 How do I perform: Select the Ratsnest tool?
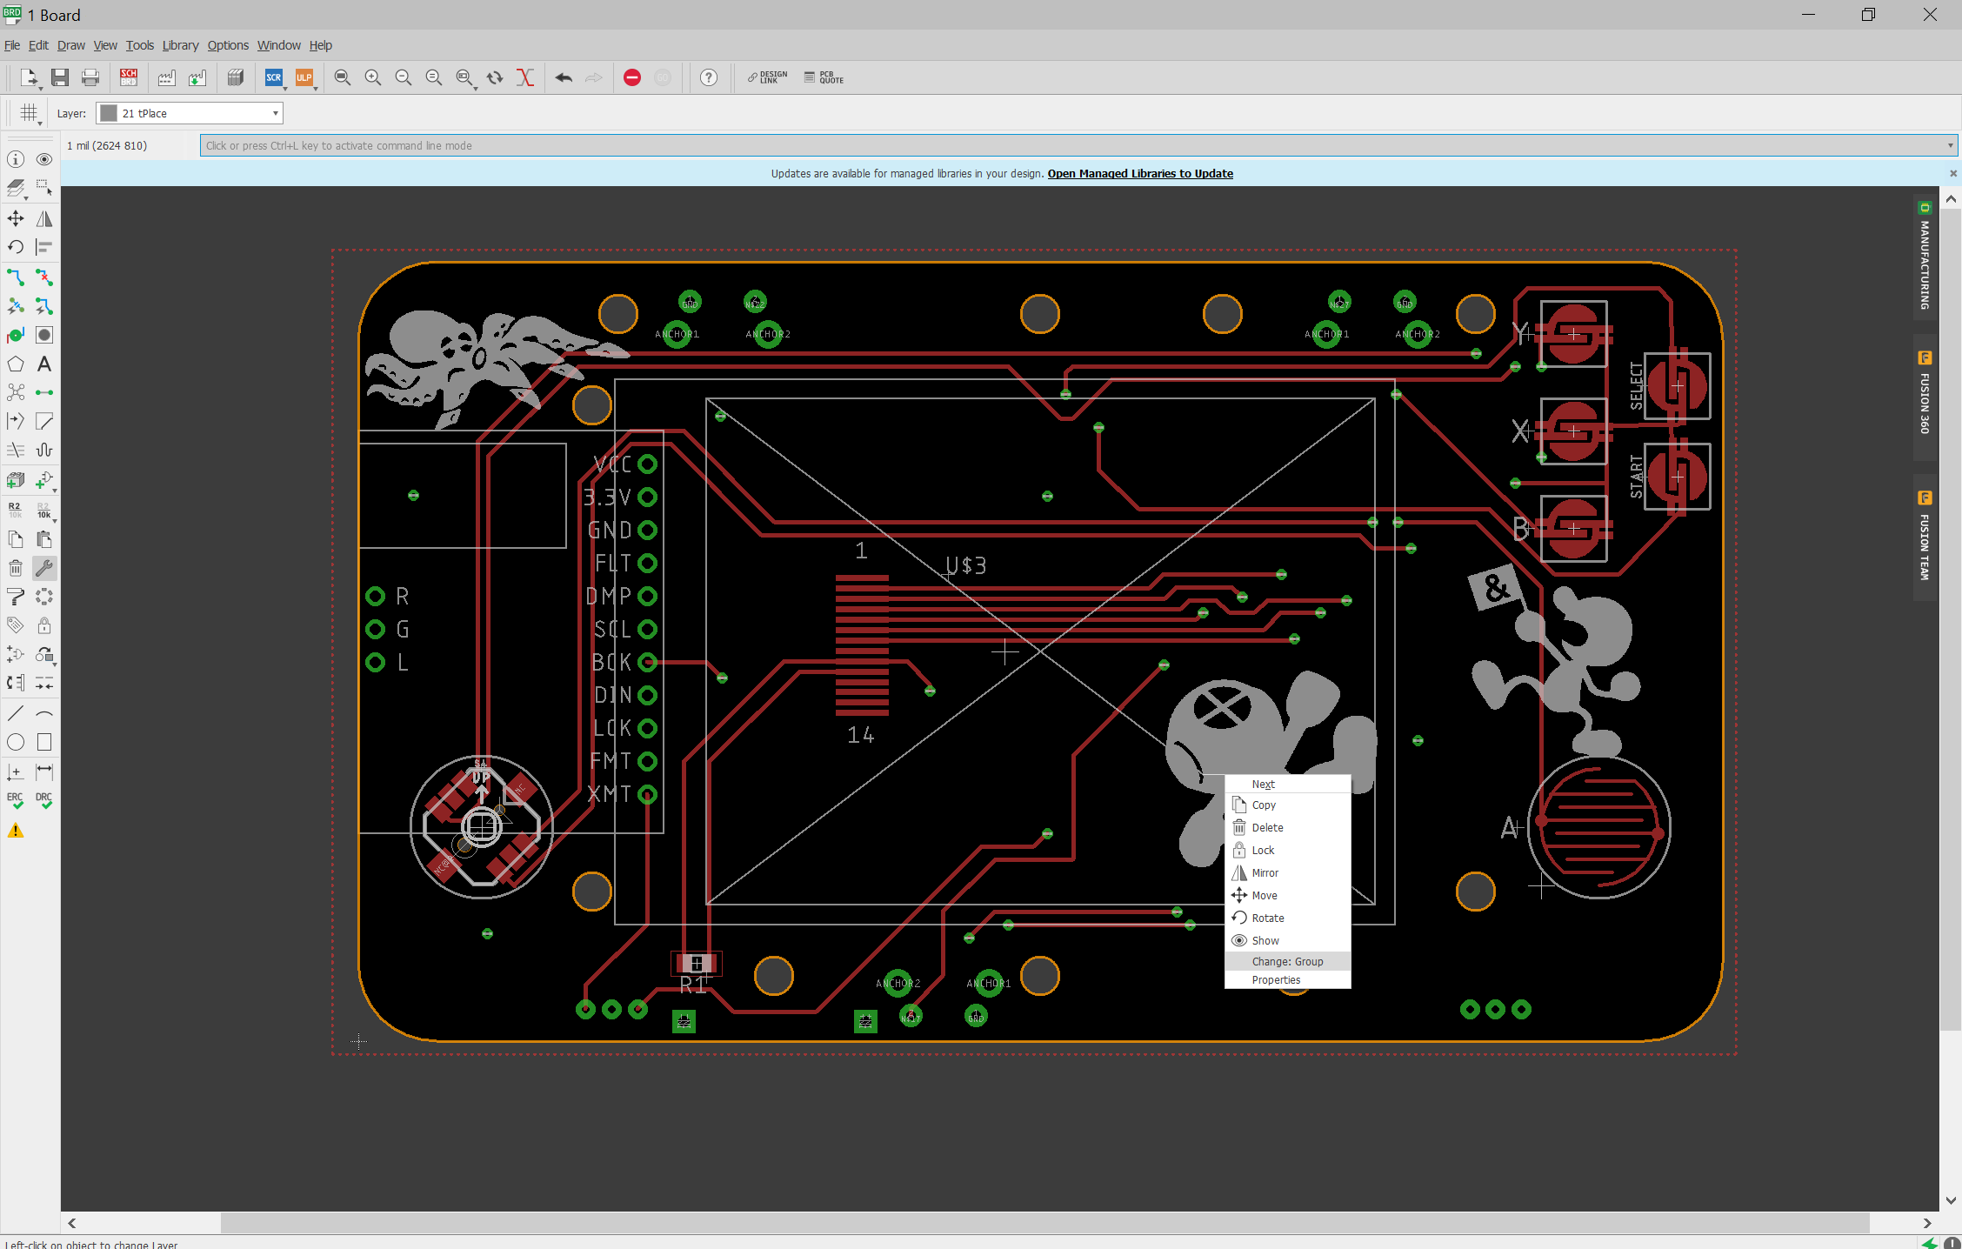(x=16, y=392)
